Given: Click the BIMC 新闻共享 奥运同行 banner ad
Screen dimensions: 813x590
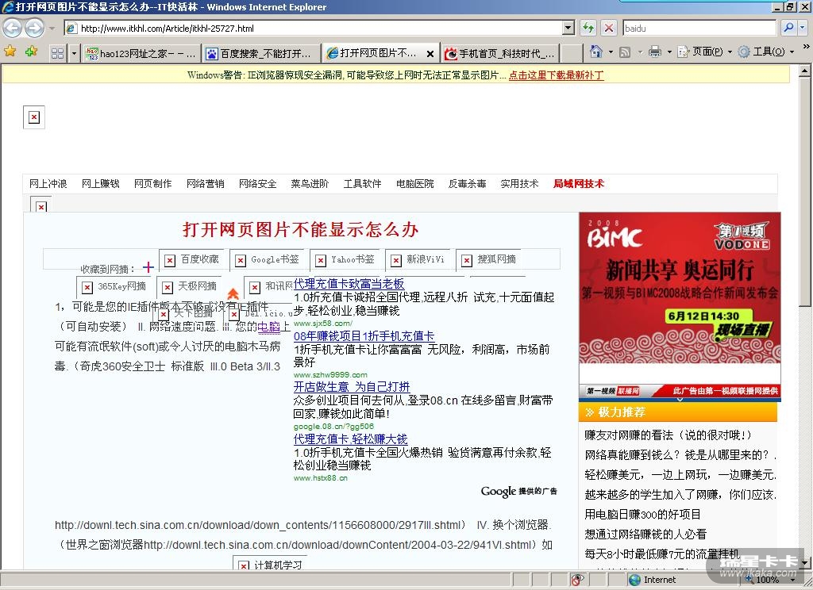Looking at the screenshot, I should [680, 305].
